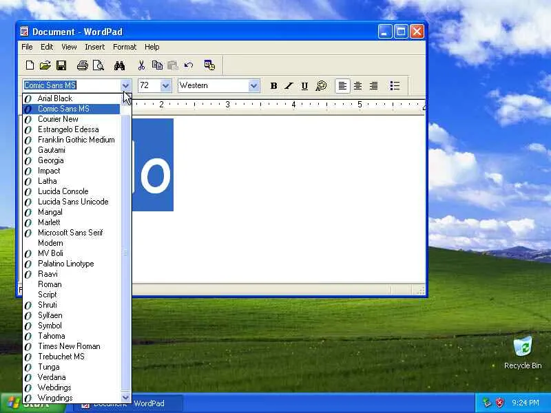
Task: Open the Format menu
Action: point(125,47)
